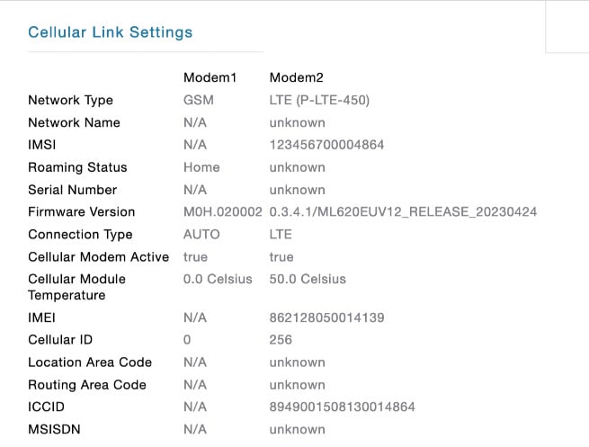The width and height of the screenshot is (589, 447).
Task: Click the Roaming Status Home value
Action: (x=201, y=167)
